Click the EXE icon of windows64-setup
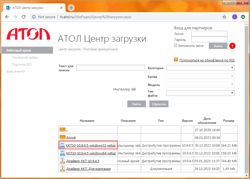This screenshot has height=179, width=250. pyautogui.click(x=62, y=153)
